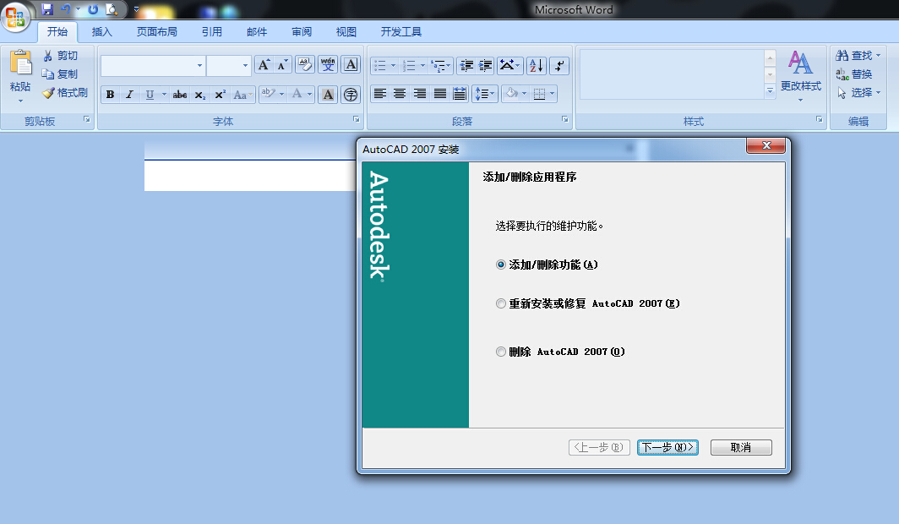
Task: Increase paragraph indent
Action: click(485, 65)
